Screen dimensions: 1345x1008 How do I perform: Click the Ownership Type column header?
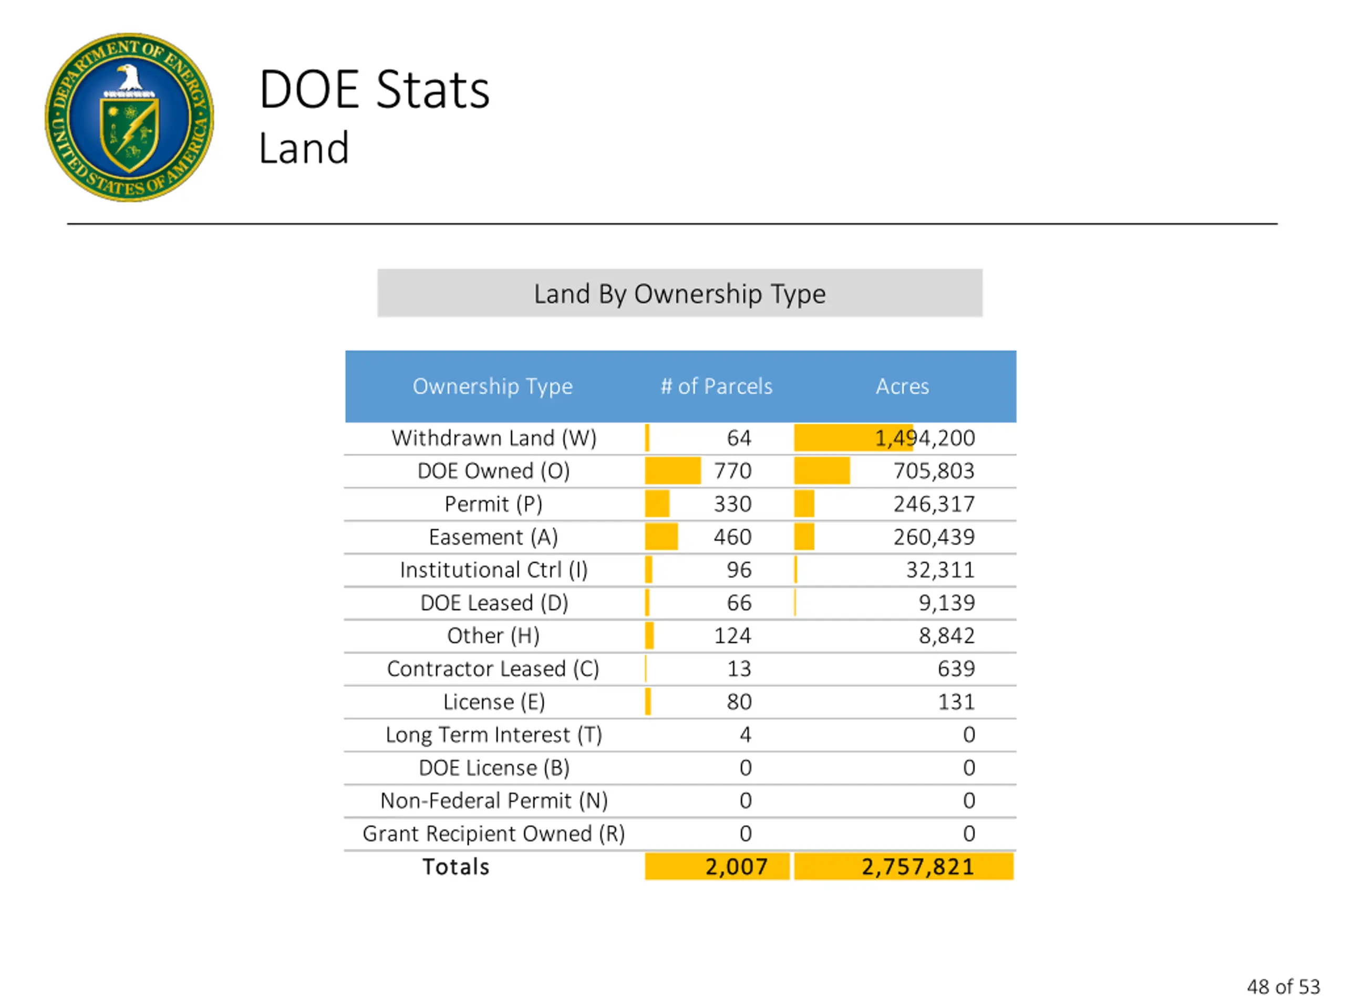(492, 386)
